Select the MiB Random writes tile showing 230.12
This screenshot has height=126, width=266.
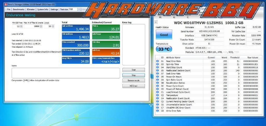coord(76,52)
